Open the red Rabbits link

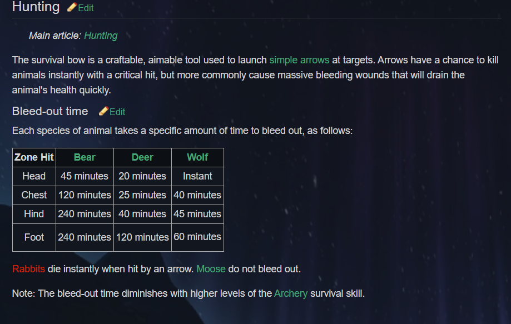pos(28,269)
